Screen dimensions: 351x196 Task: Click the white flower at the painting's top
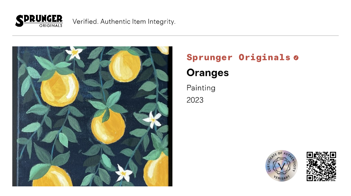pyautogui.click(x=74, y=53)
